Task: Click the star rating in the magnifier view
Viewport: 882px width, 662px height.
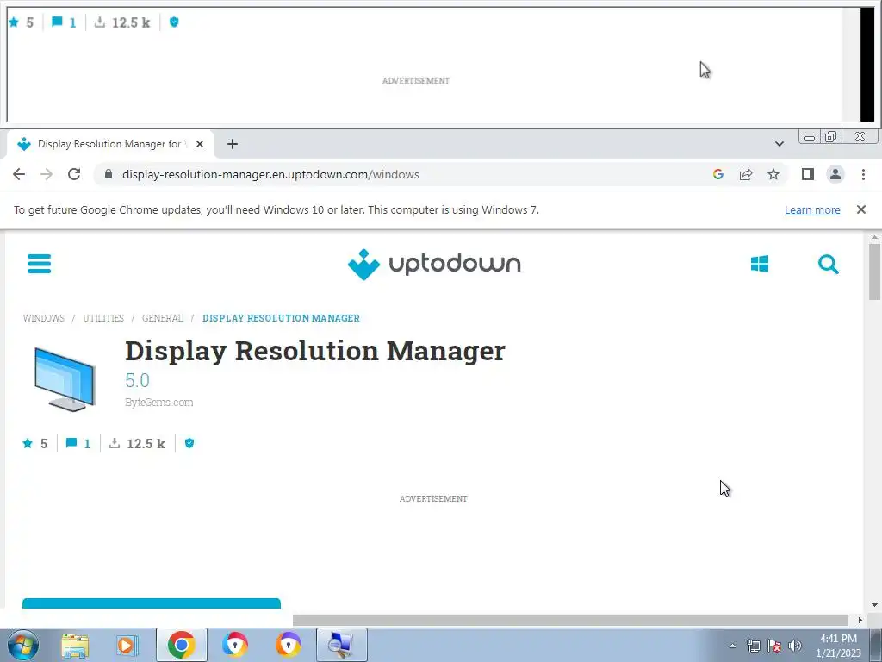Action: tap(21, 22)
